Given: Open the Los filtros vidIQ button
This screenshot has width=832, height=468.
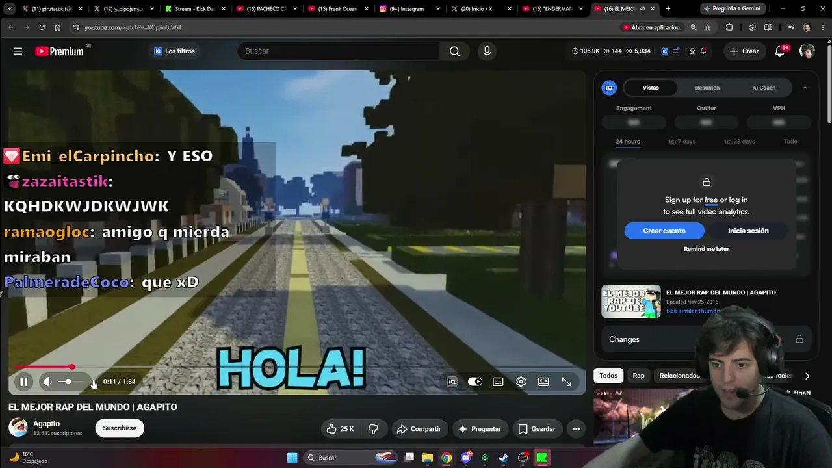Looking at the screenshot, I should 174,51.
